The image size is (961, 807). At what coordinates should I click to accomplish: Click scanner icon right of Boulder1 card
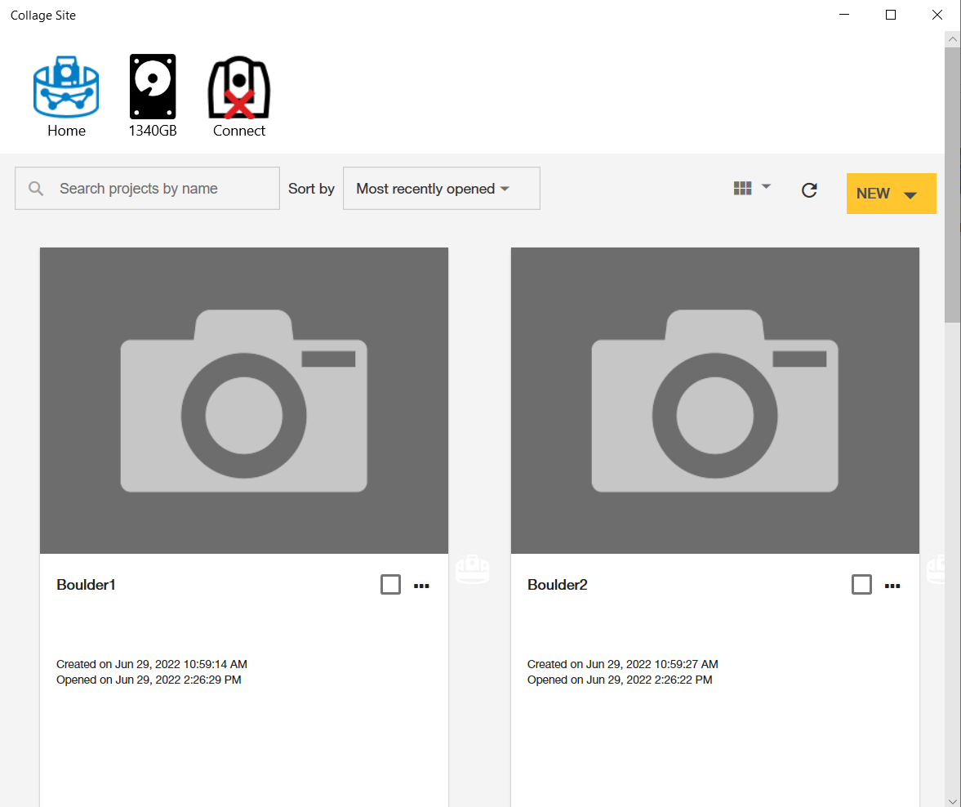472,568
